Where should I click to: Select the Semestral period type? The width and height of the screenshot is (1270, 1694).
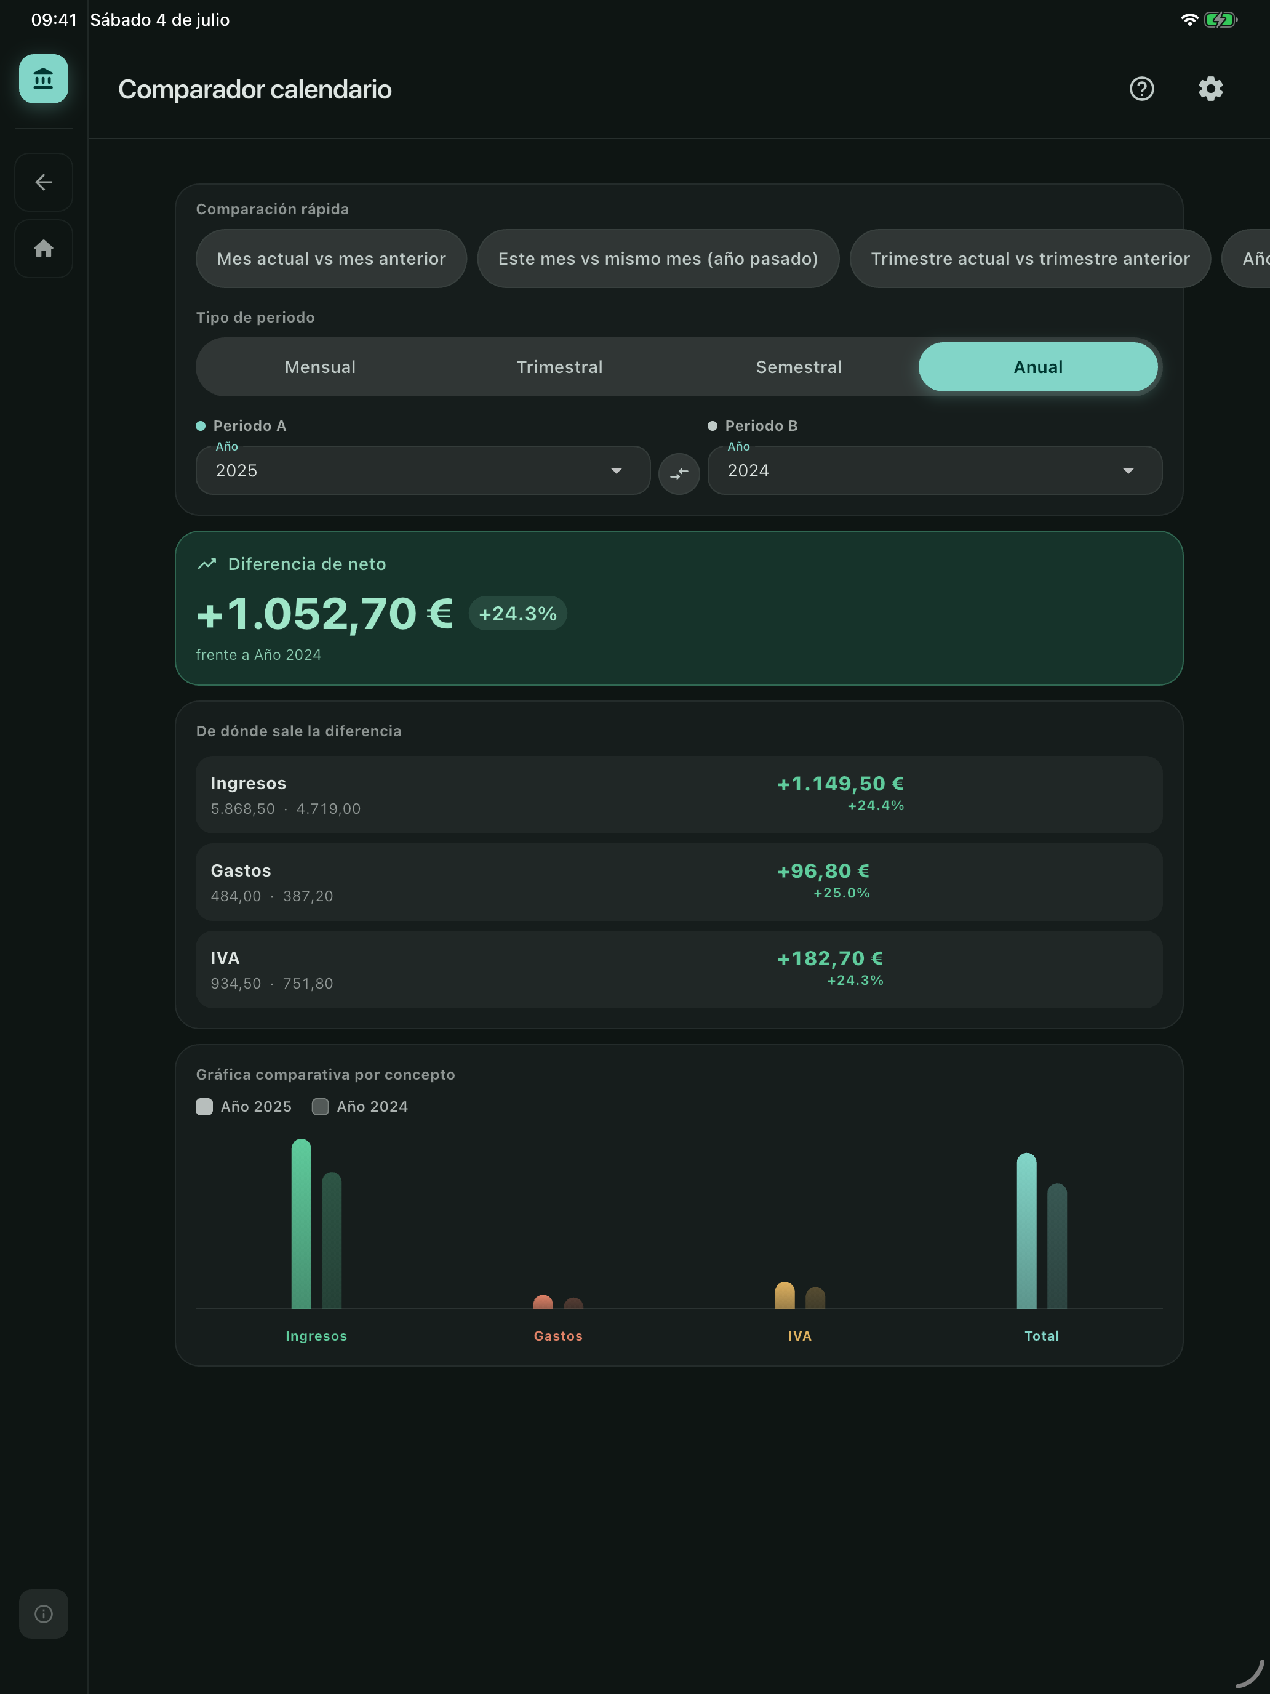pyautogui.click(x=799, y=367)
